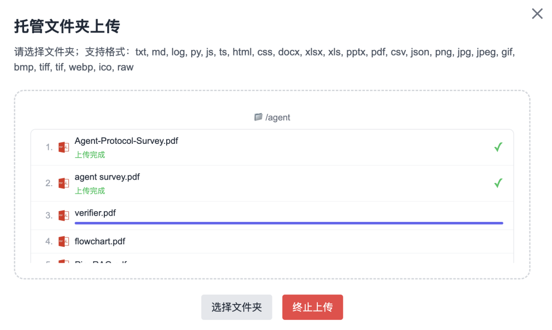Viewport: 552px width, 330px height.
Task: Click the 选择文件夹 button
Action: point(237,307)
